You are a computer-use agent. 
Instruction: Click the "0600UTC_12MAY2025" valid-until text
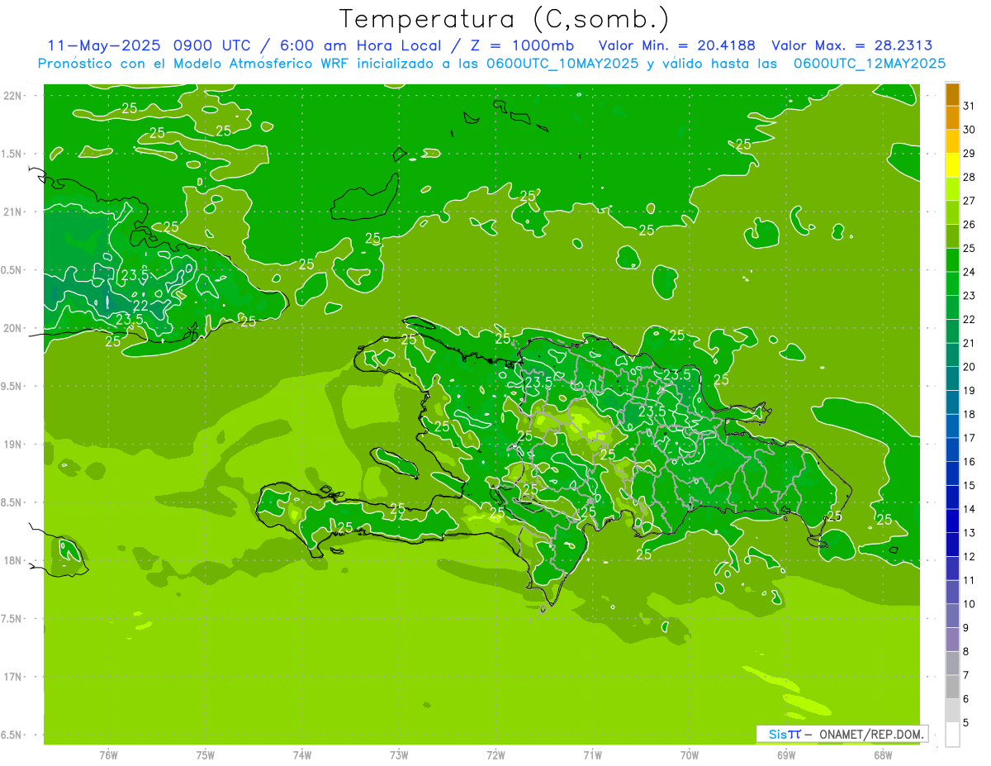870,64
